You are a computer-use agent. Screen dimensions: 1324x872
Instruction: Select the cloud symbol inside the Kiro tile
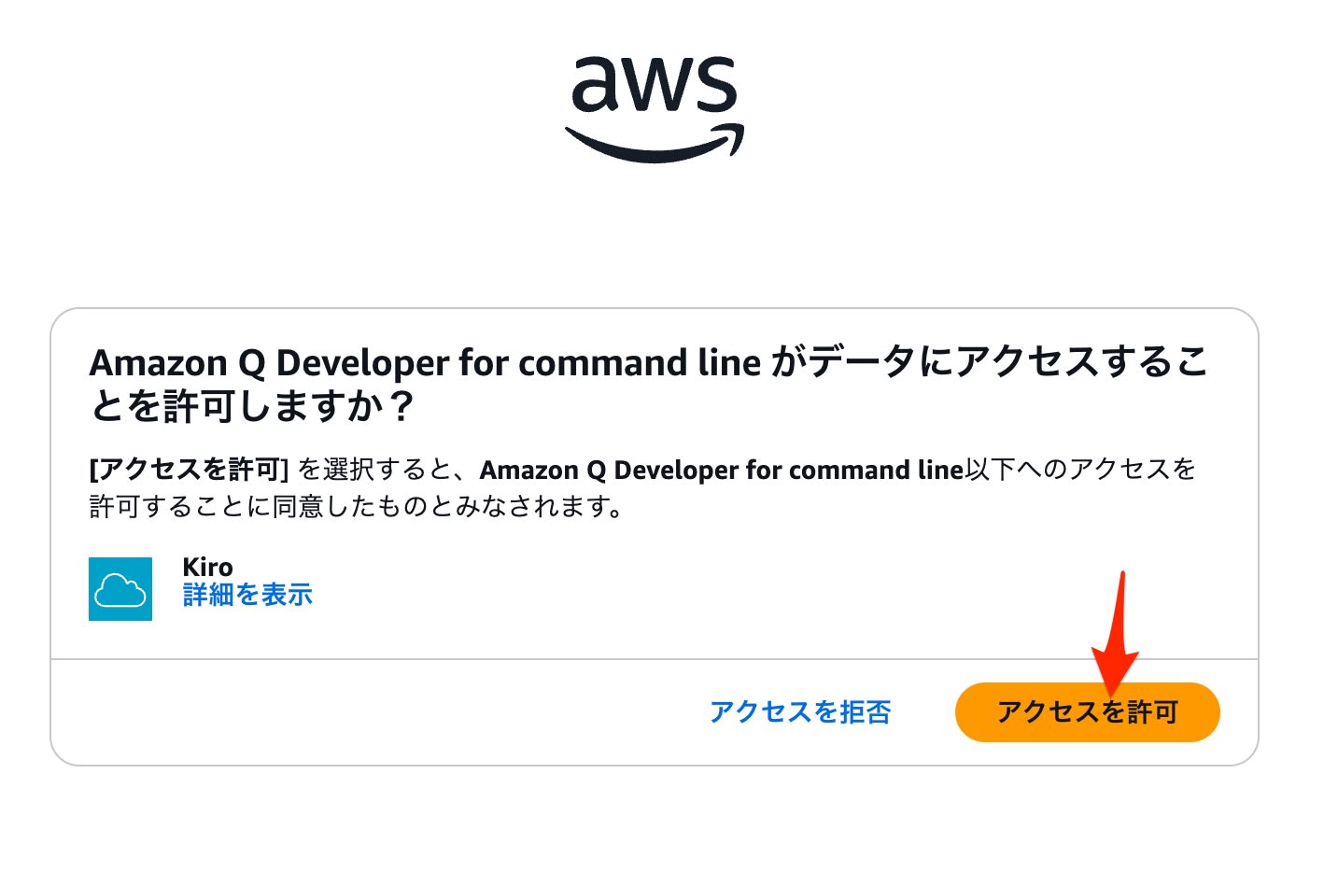(x=120, y=589)
